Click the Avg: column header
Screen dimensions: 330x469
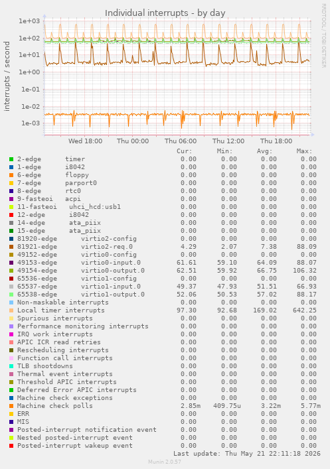coord(264,151)
